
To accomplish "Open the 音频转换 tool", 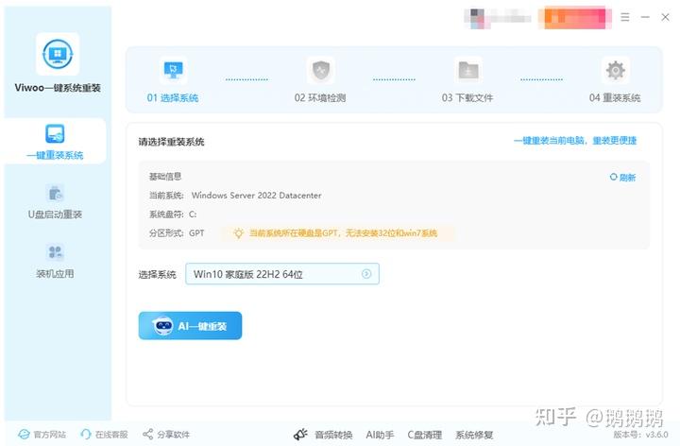I will (333, 435).
